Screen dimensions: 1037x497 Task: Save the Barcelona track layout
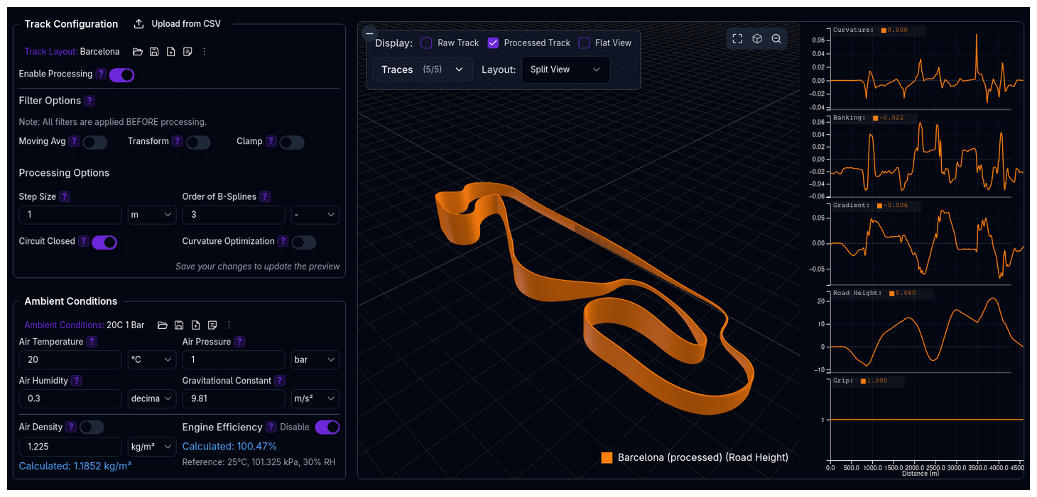(154, 51)
